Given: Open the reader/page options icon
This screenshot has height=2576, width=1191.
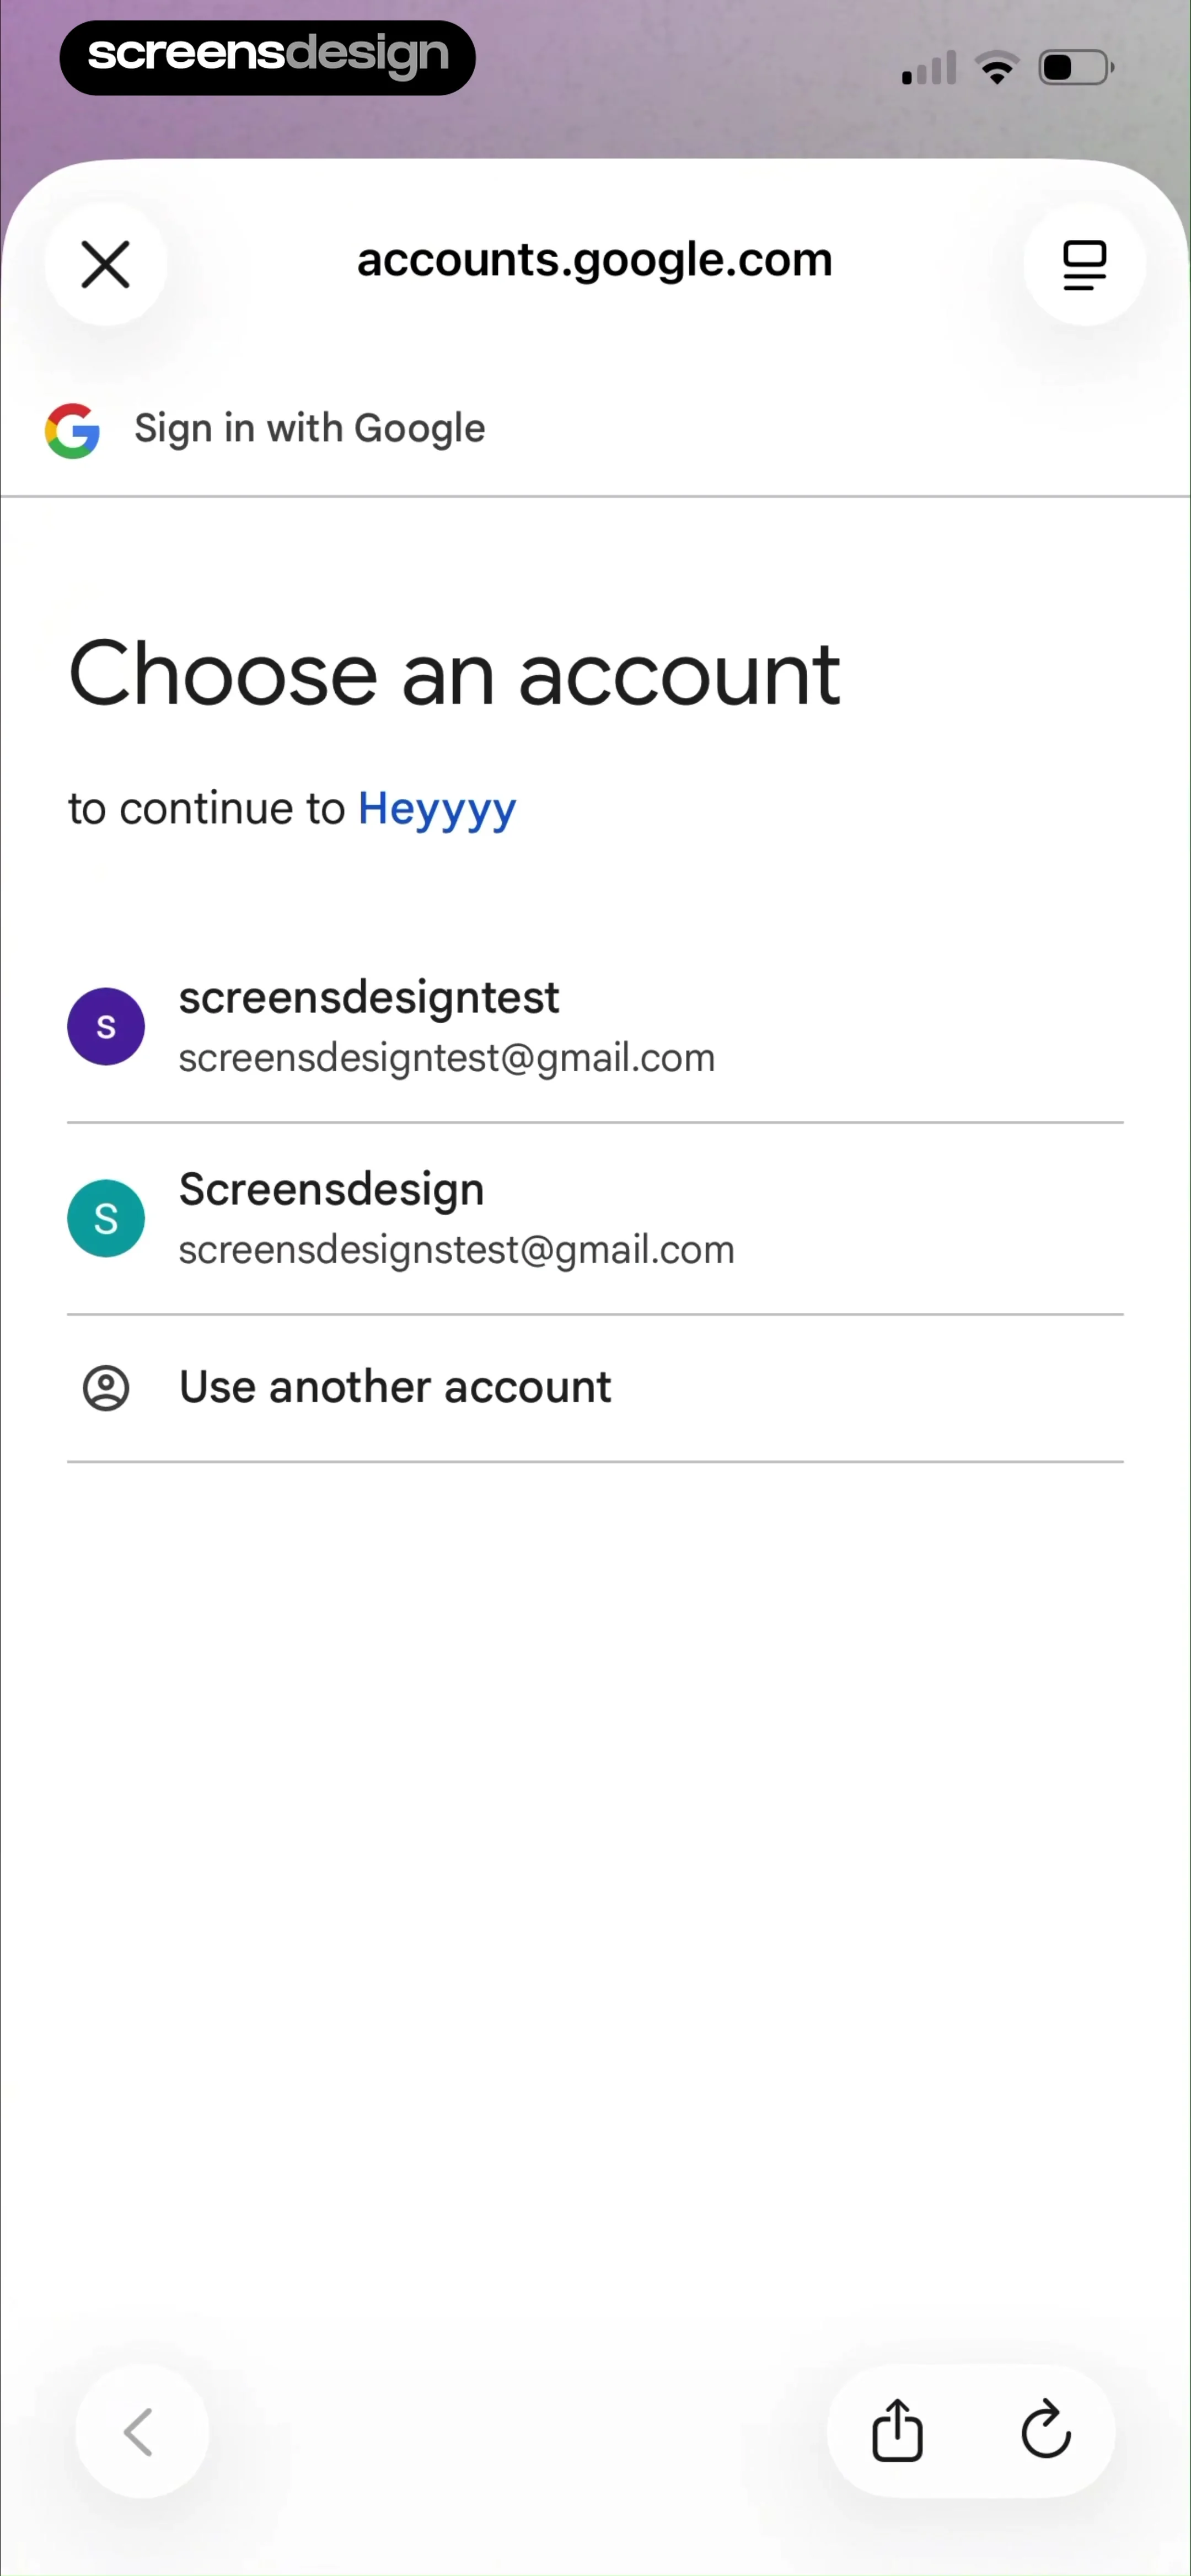Looking at the screenshot, I should 1084,264.
